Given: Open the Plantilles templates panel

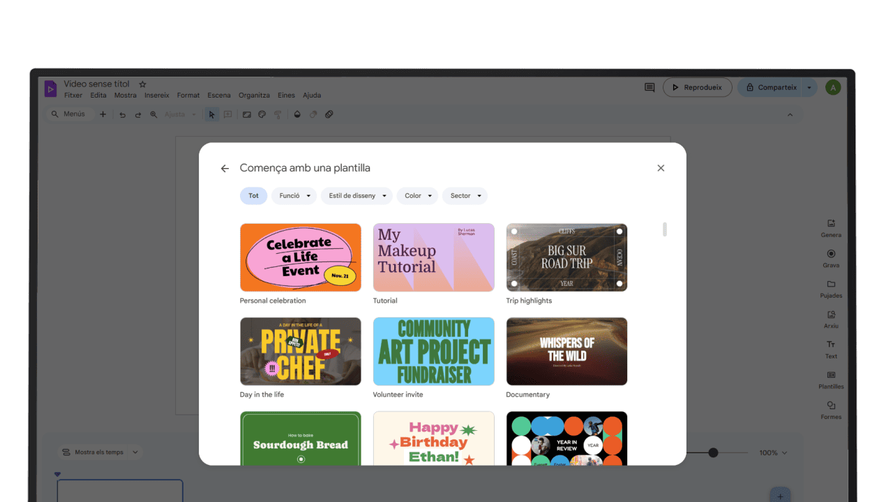Looking at the screenshot, I should click(x=831, y=379).
